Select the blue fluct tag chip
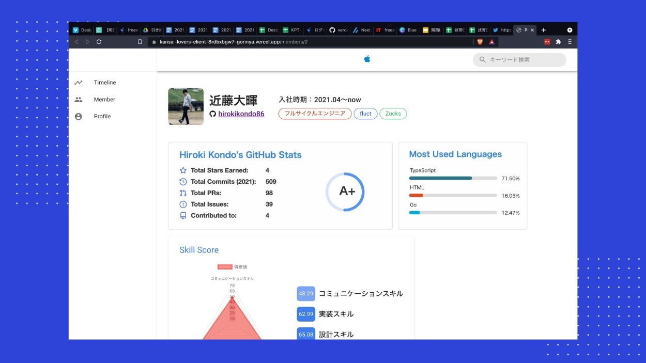Image resolution: width=646 pixels, height=363 pixels. [365, 114]
